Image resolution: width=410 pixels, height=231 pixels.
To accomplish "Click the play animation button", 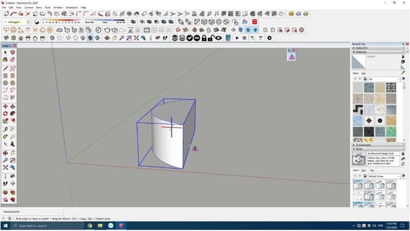I will [x=237, y=38].
